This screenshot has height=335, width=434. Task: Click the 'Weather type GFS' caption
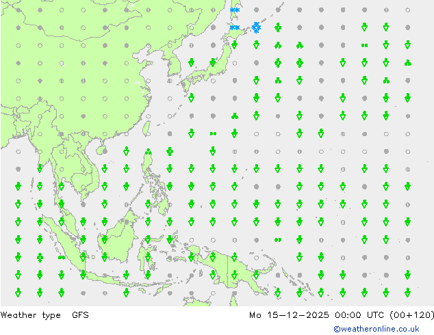tap(44, 314)
